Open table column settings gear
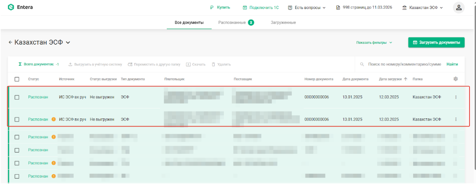 click(x=455, y=79)
